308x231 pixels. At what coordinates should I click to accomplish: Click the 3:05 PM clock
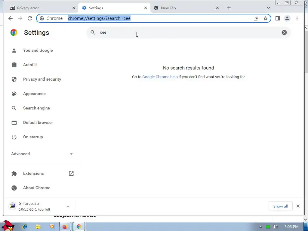click(x=291, y=227)
